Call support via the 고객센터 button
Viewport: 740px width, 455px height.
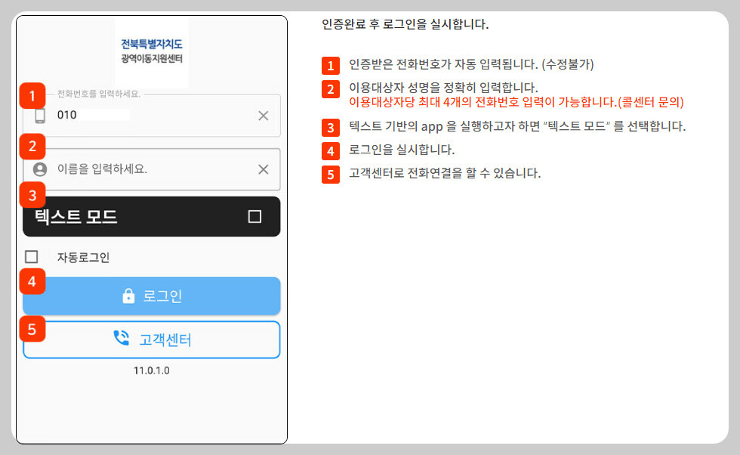[150, 339]
